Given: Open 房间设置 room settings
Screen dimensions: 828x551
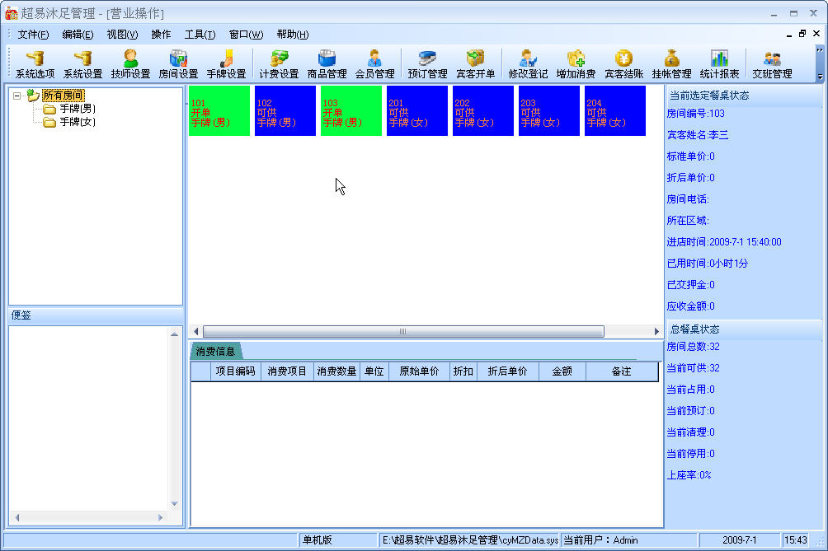Looking at the screenshot, I should point(178,64).
